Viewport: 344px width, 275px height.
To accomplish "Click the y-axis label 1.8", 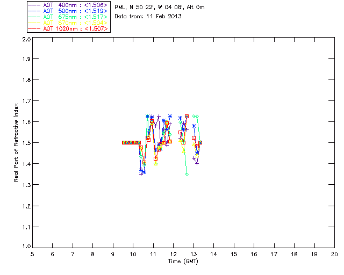I will tap(26, 79).
